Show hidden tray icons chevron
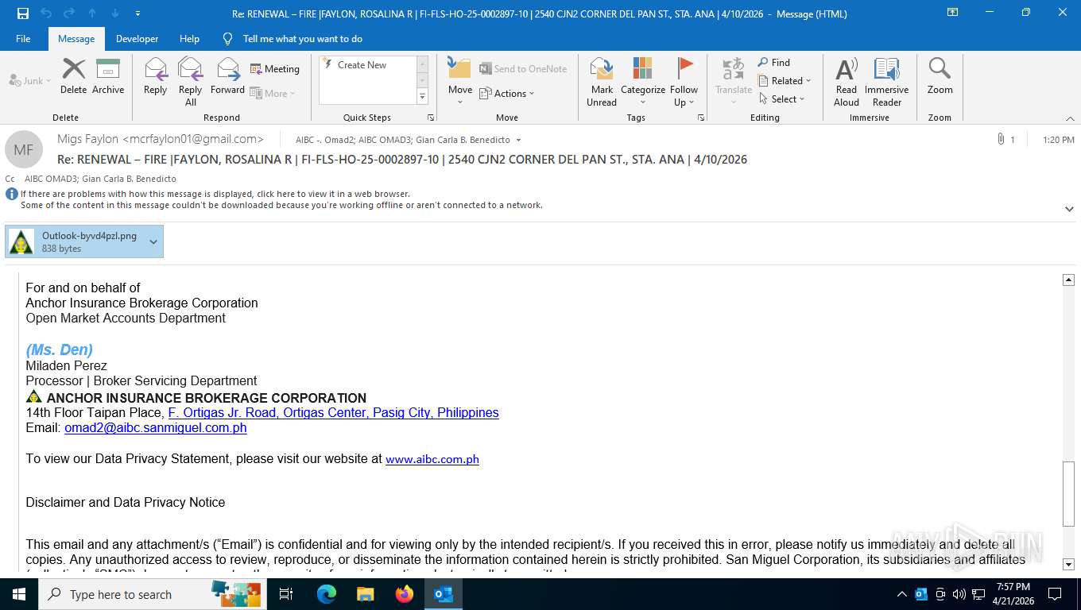Image resolution: width=1081 pixels, height=610 pixels. coord(901,594)
